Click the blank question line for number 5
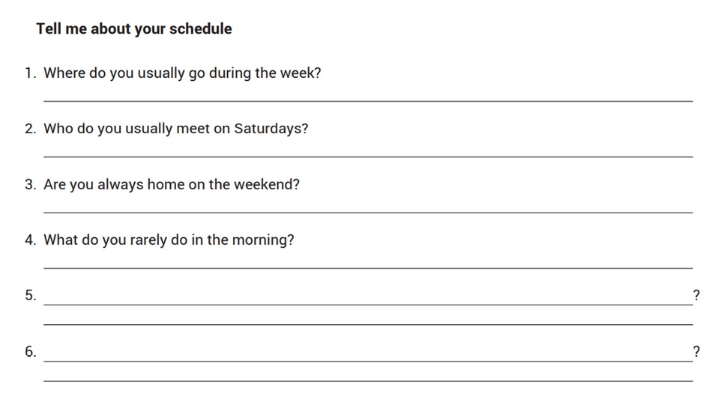This screenshot has height=405, width=718. (x=368, y=305)
